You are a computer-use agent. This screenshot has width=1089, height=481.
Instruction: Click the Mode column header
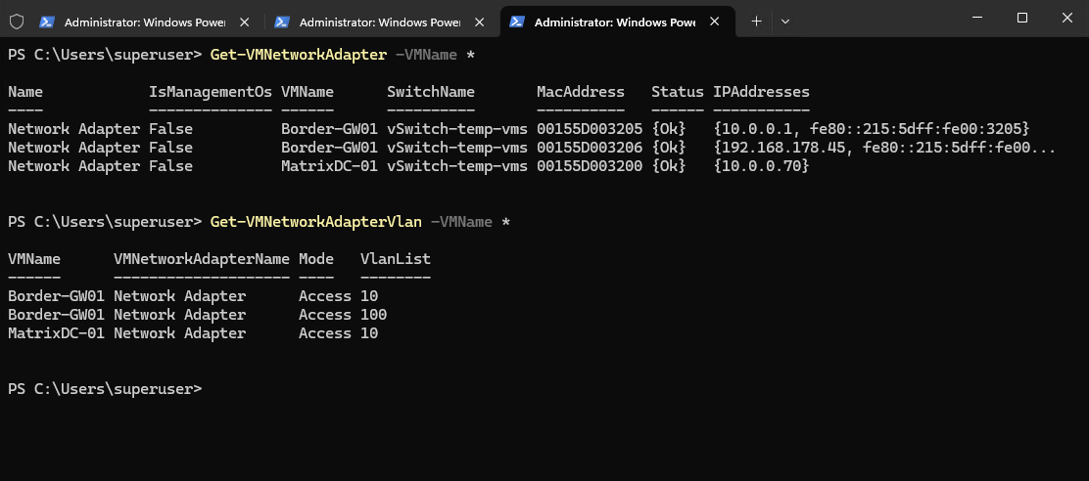pos(316,259)
